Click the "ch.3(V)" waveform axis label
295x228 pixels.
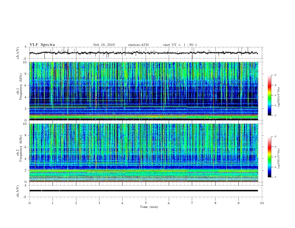click(18, 191)
